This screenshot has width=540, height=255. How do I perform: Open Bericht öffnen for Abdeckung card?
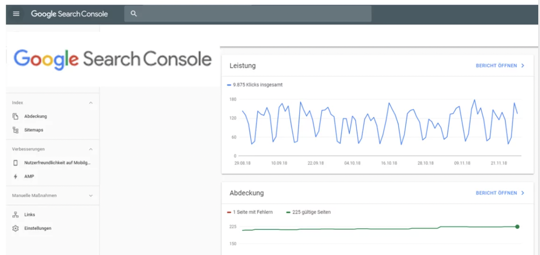click(496, 193)
